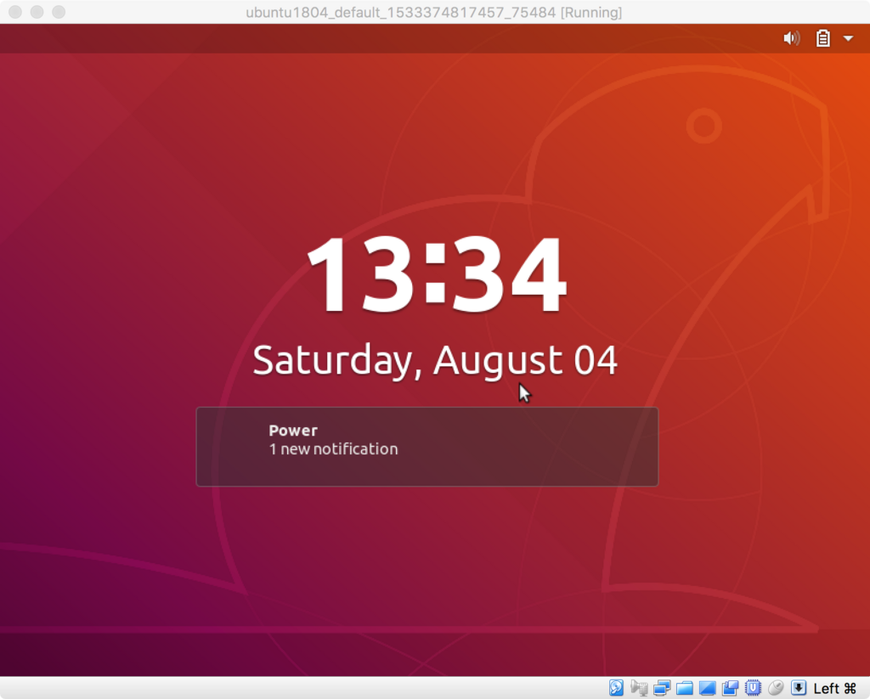
Task: Click the VirtualBox CPU virtualization chip icon
Action: [x=753, y=688]
